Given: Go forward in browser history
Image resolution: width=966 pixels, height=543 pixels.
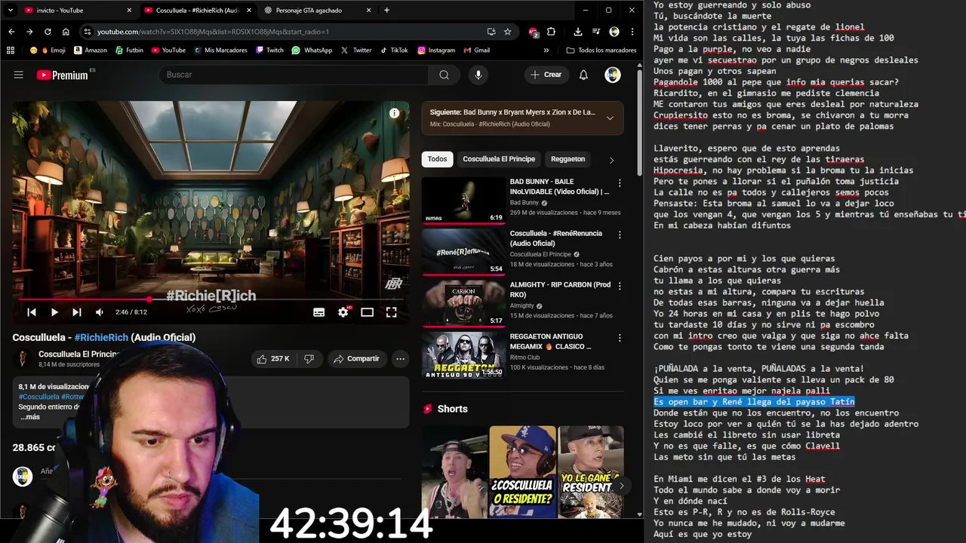Looking at the screenshot, I should (29, 32).
